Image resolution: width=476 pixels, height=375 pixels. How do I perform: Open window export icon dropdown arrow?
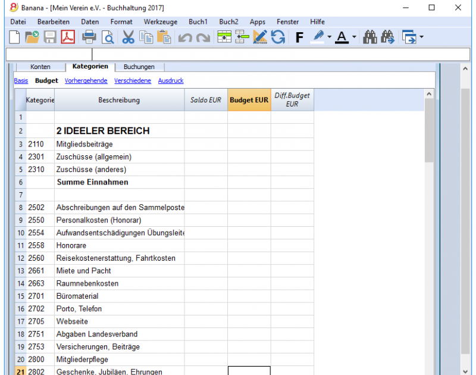click(x=421, y=37)
